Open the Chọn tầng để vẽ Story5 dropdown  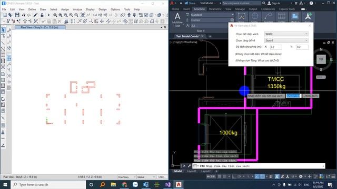click(x=286, y=40)
